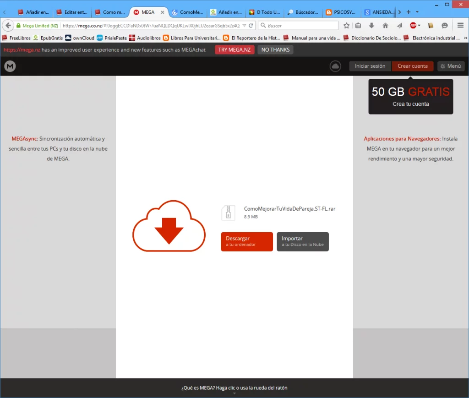The width and height of the screenshot is (469, 398).
Task: Click the big red cloud download icon
Action: pos(169,226)
